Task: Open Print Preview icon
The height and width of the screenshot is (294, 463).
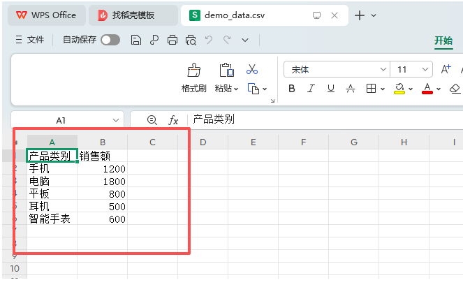Action: (x=191, y=40)
